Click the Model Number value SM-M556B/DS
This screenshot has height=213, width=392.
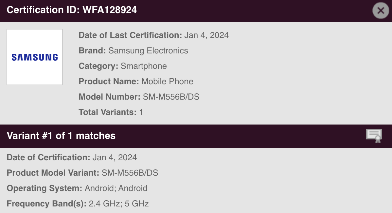171,97
